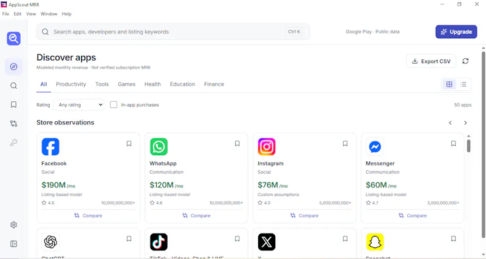
Task: Click the inner card list scrollbar thumb
Action: point(468,146)
